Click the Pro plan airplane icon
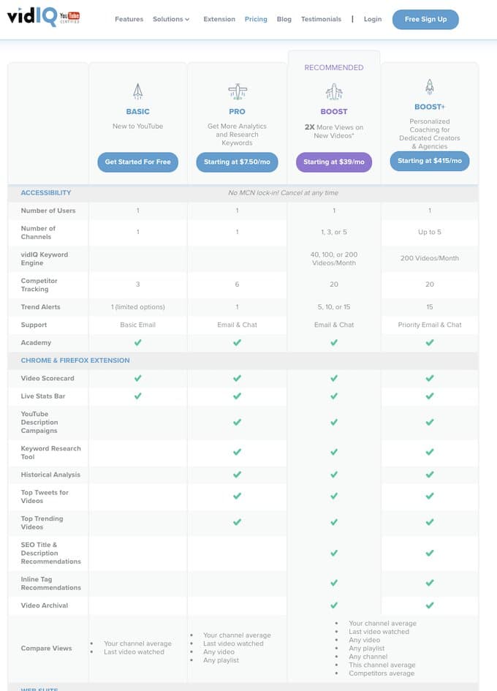The image size is (497, 691). 237,91
